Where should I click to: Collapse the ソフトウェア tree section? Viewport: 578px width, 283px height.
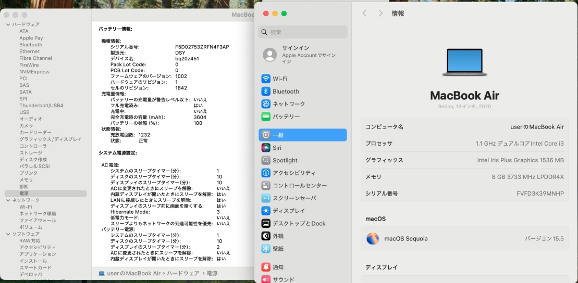pyautogui.click(x=8, y=234)
